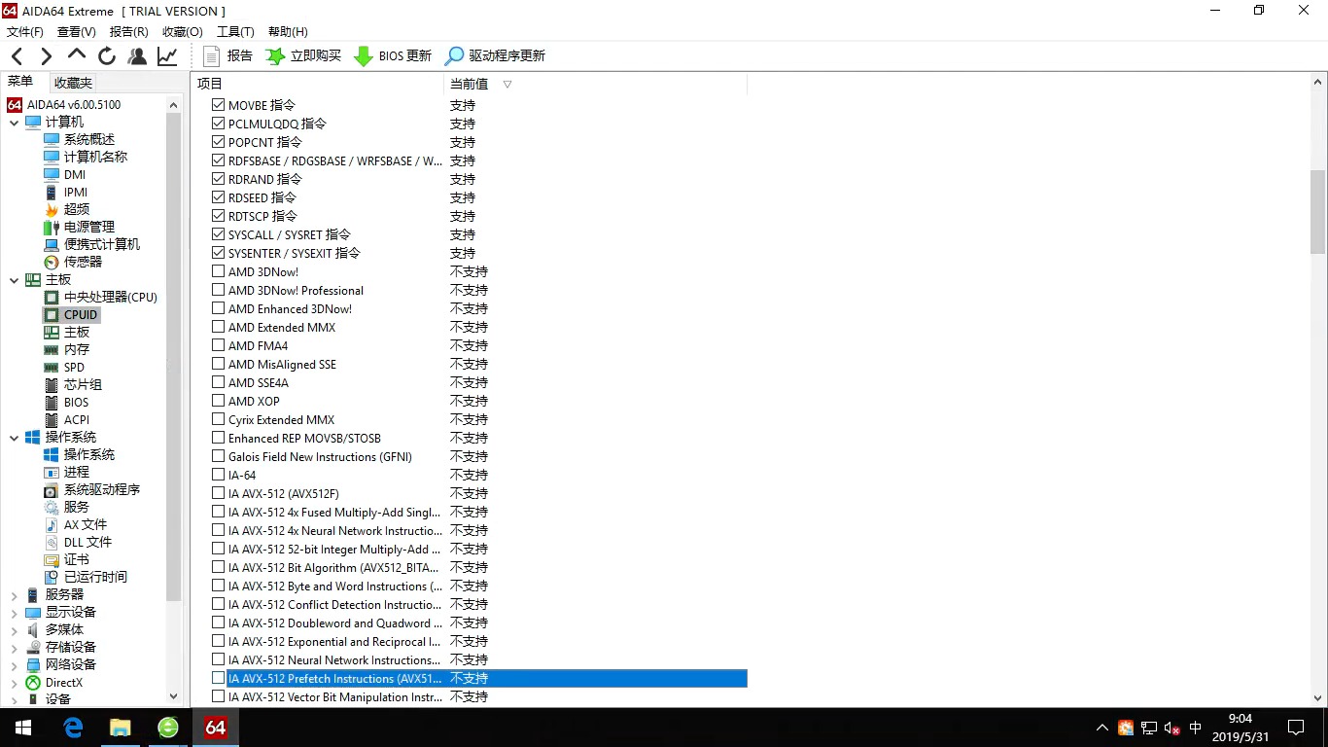Select 系统概述 in the sidebar tree
The width and height of the screenshot is (1328, 747).
(x=79, y=139)
